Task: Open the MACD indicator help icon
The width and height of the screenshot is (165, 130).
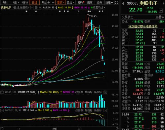Action: (x=2, y=110)
